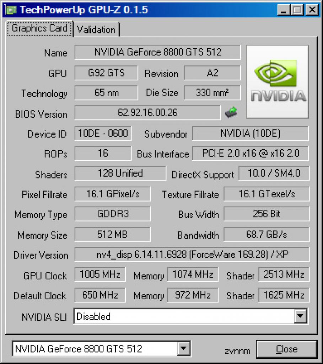Click the Technology field 65 nm

click(106, 93)
